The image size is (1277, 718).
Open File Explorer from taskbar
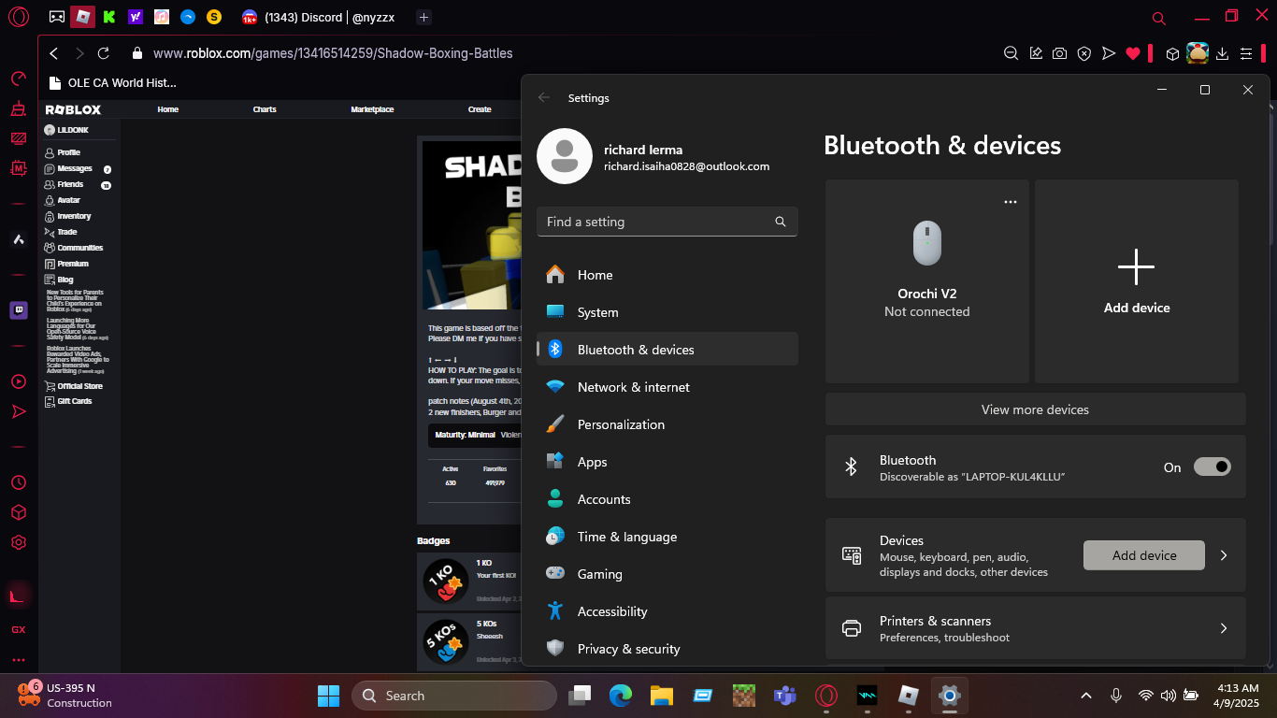(662, 696)
